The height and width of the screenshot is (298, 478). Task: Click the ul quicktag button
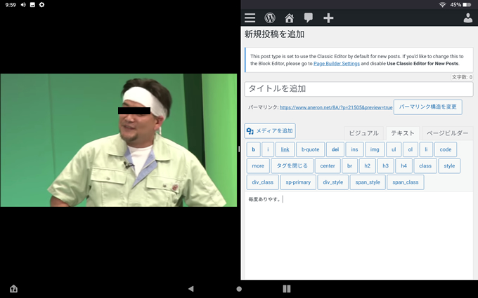[394, 149]
